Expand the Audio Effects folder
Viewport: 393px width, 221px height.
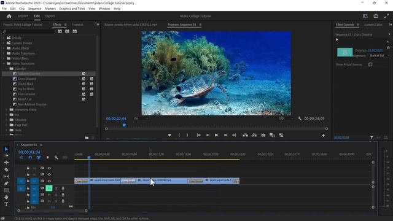tap(4, 48)
